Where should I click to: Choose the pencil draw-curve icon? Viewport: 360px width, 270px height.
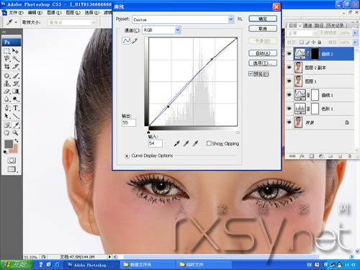135,41
